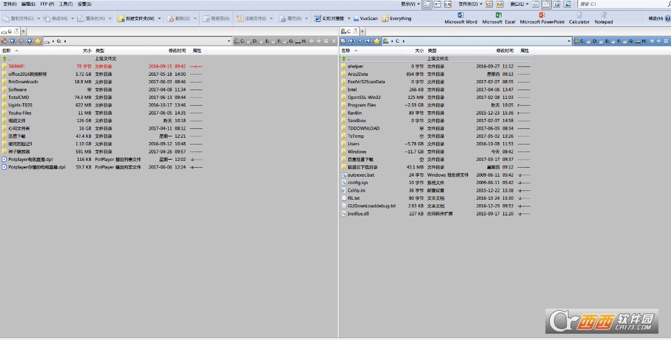The width and height of the screenshot is (671, 340).
Task: Select GUDownLoaddebug.txt file
Action: point(372,206)
